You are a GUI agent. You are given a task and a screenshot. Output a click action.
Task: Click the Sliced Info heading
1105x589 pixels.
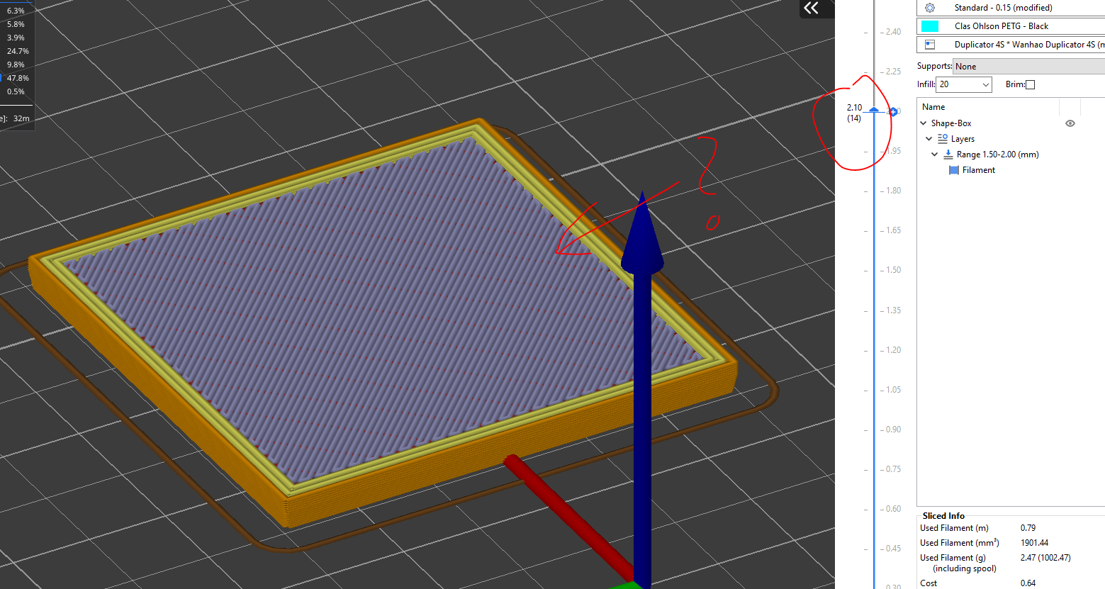point(943,516)
